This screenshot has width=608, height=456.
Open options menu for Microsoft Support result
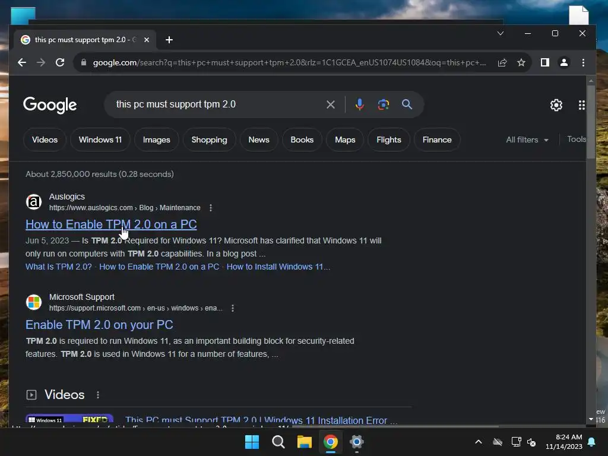(x=232, y=308)
